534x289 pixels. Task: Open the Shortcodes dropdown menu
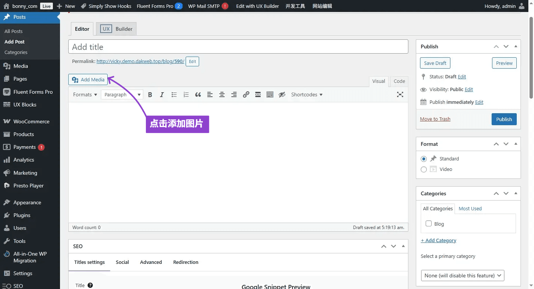point(307,95)
